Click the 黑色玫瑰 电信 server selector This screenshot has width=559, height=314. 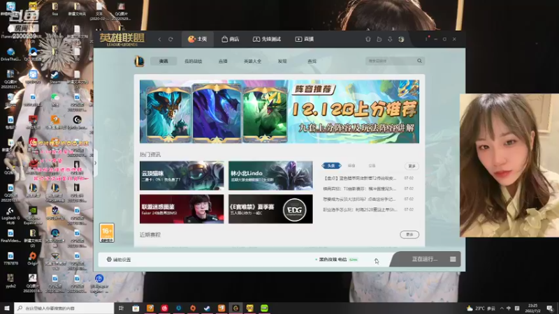[x=336, y=260]
